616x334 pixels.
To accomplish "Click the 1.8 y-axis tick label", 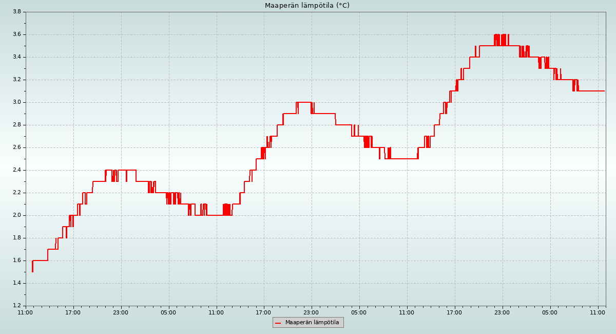I will click(x=16, y=238).
